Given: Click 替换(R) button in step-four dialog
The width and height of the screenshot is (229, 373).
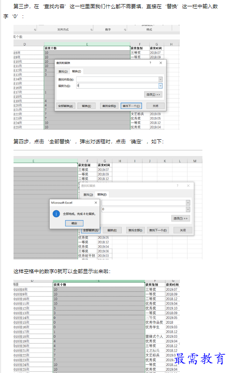Looking at the screenshot, I should [x=112, y=230].
